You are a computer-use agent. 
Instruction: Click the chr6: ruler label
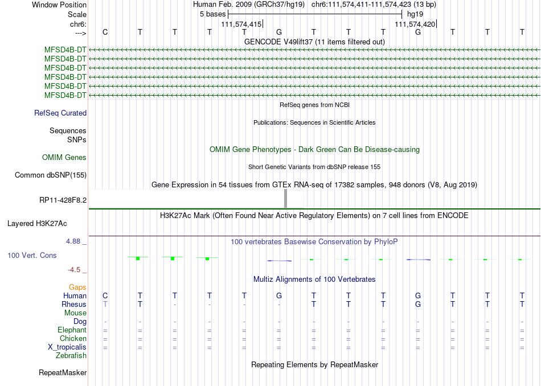[78, 24]
